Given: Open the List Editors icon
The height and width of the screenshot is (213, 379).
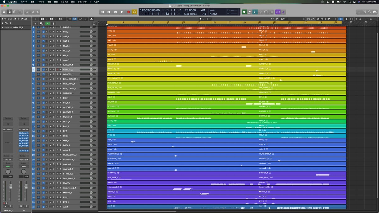Looking at the screenshot, I should pyautogui.click(x=359, y=12).
